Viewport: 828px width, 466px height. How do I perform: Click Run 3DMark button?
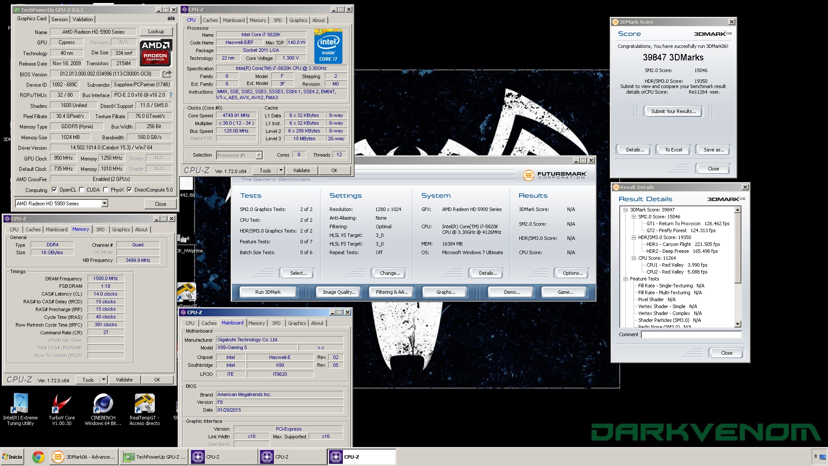pos(268,292)
